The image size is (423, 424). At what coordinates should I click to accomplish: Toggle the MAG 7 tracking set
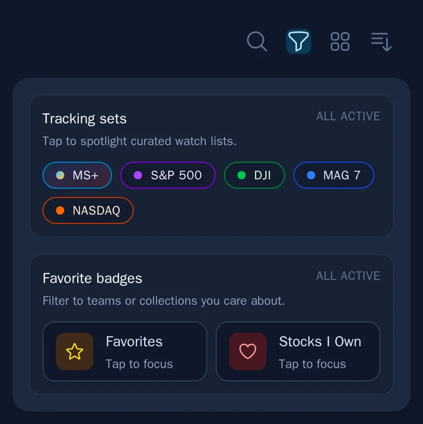click(334, 175)
